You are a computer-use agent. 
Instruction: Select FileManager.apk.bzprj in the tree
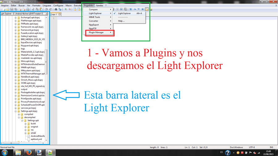click(31, 21)
